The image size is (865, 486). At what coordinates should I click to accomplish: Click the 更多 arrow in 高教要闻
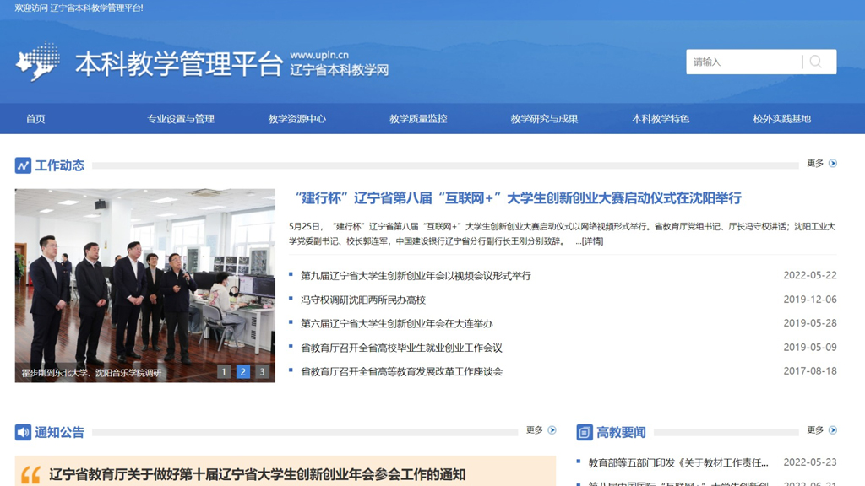[833, 430]
